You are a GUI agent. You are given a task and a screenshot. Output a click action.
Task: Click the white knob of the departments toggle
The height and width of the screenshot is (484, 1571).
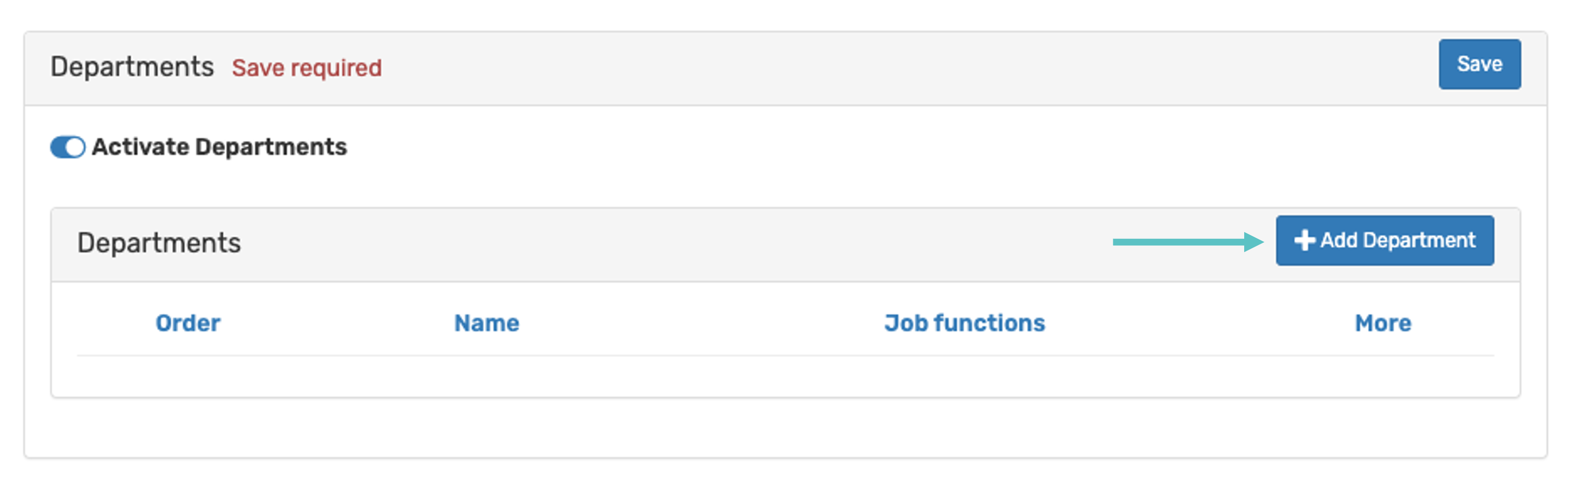click(x=75, y=147)
